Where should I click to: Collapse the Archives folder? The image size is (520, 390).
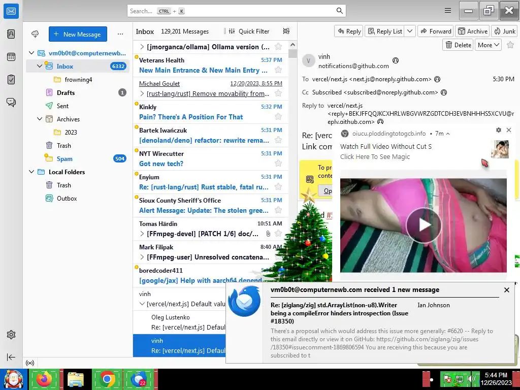coord(40,119)
